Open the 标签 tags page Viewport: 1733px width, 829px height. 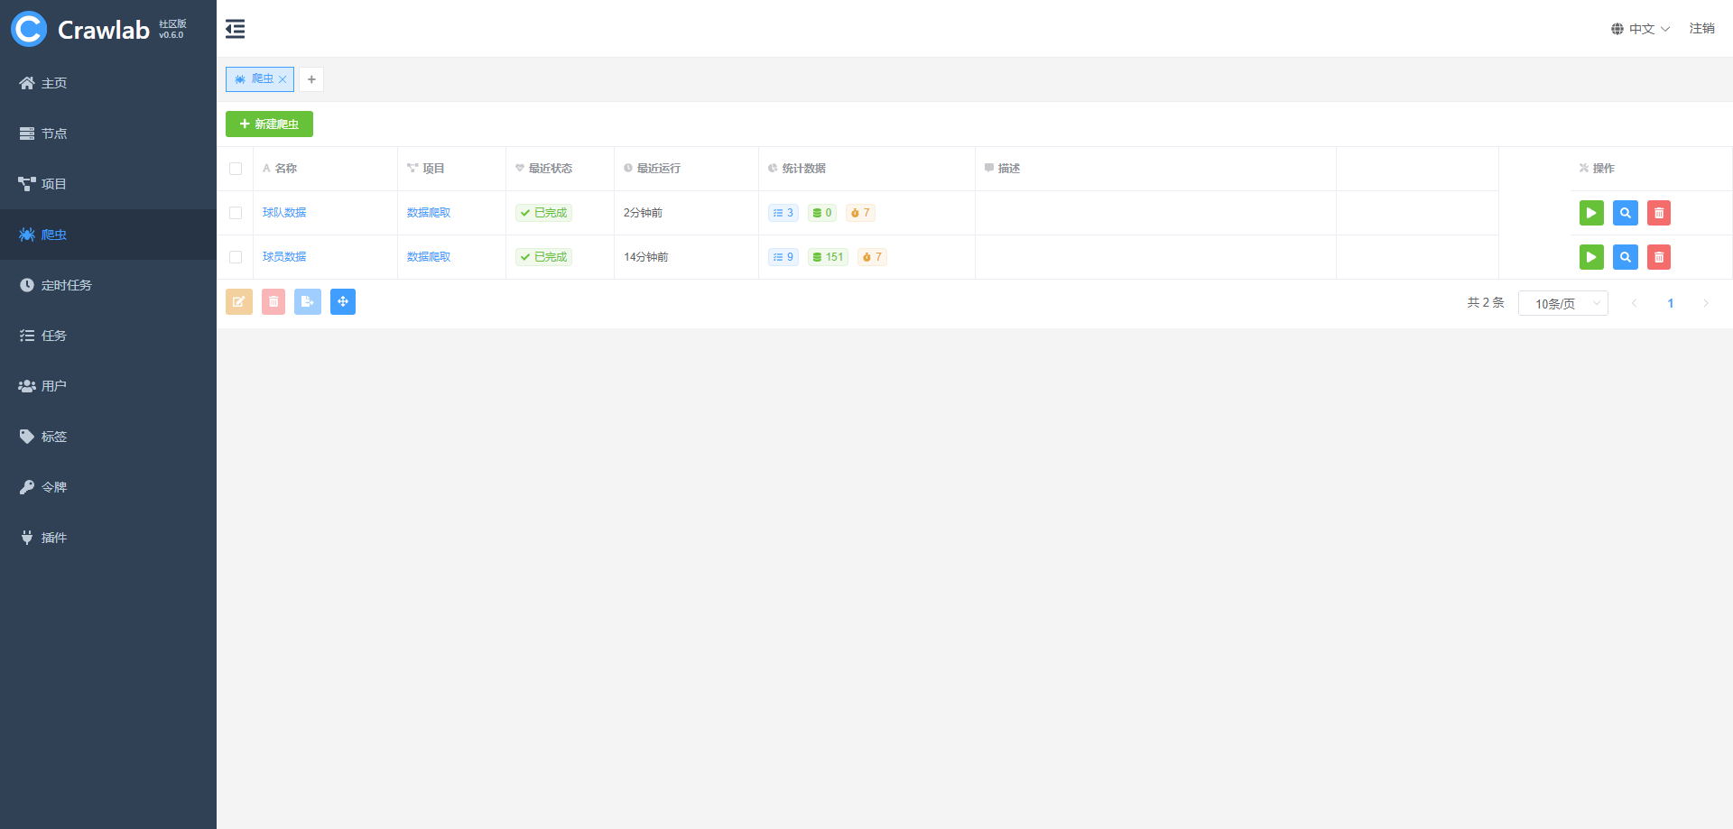108,437
